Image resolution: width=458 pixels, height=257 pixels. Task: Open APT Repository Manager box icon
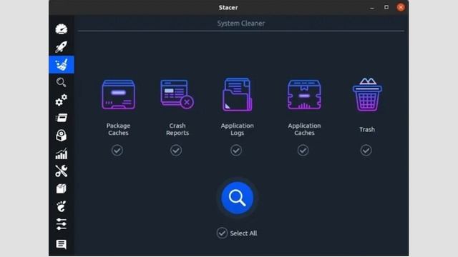[62, 188]
